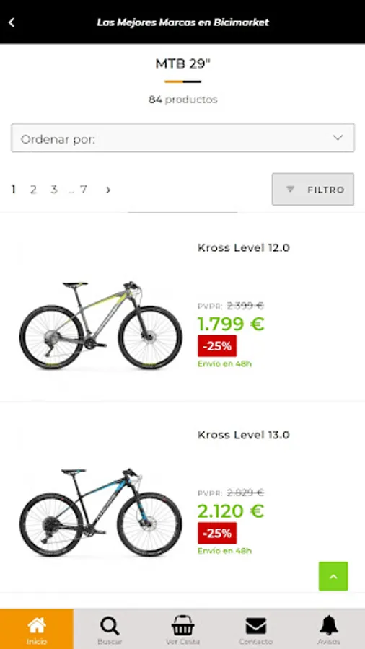Expand the Ordenar por dropdown
Screen dimensions: 365x649
tap(182, 138)
